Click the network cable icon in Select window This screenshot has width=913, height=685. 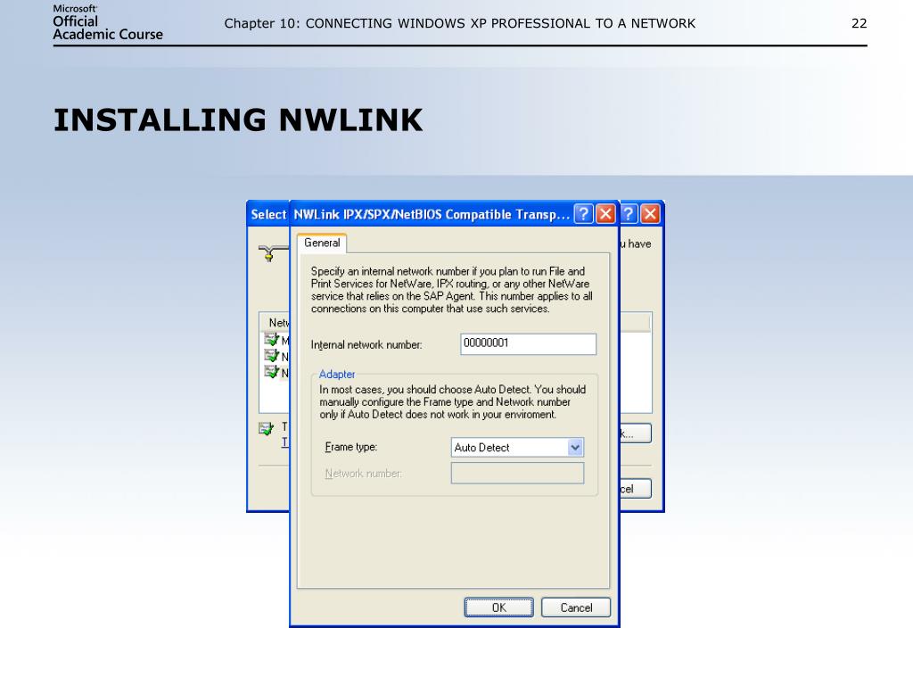273,252
